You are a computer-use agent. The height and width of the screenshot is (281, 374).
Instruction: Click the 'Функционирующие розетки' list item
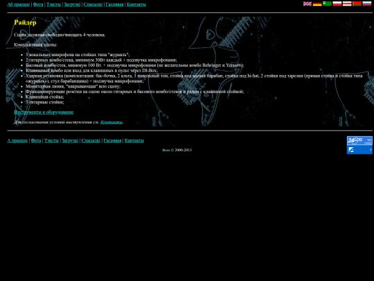[x=135, y=92]
